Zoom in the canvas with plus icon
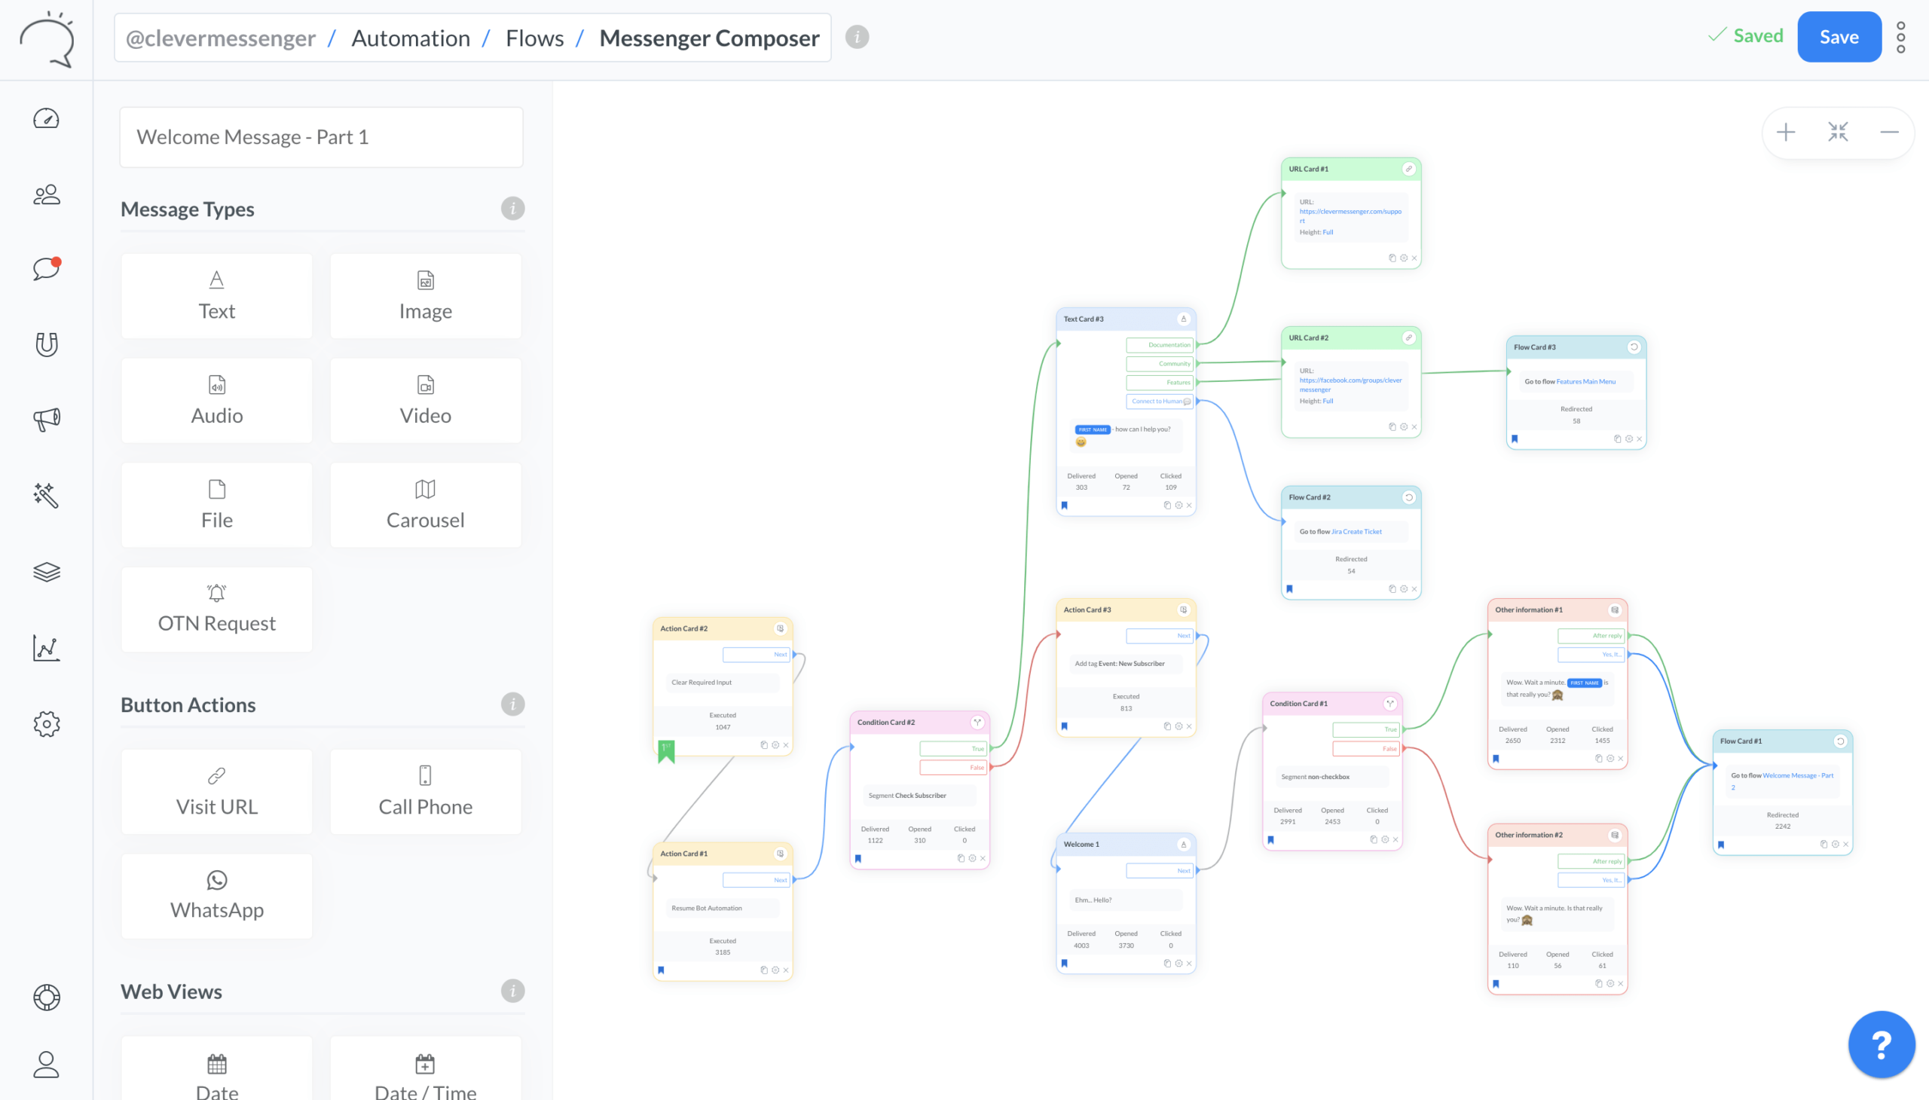Viewport: 1929px width, 1100px height. click(1785, 132)
